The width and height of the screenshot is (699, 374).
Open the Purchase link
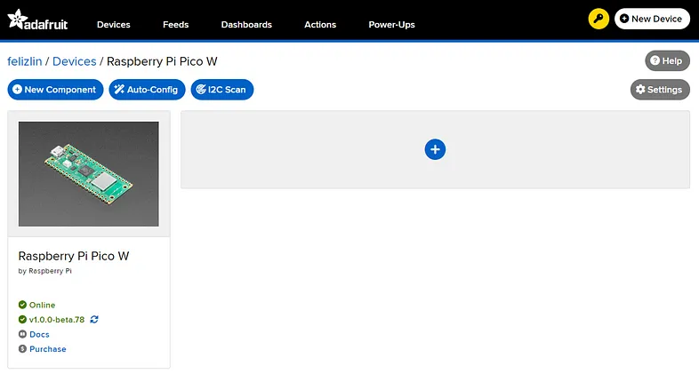[x=48, y=349]
